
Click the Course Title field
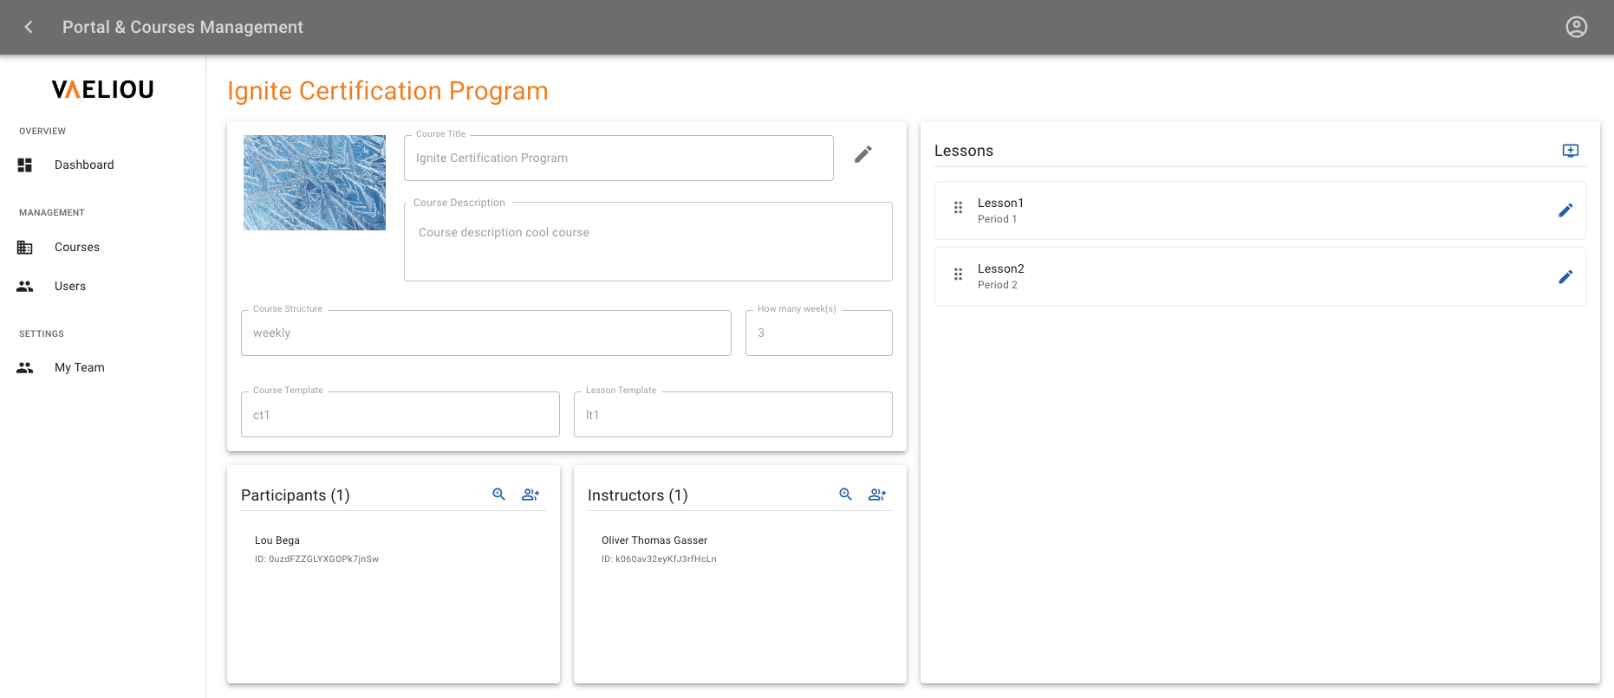(x=619, y=158)
